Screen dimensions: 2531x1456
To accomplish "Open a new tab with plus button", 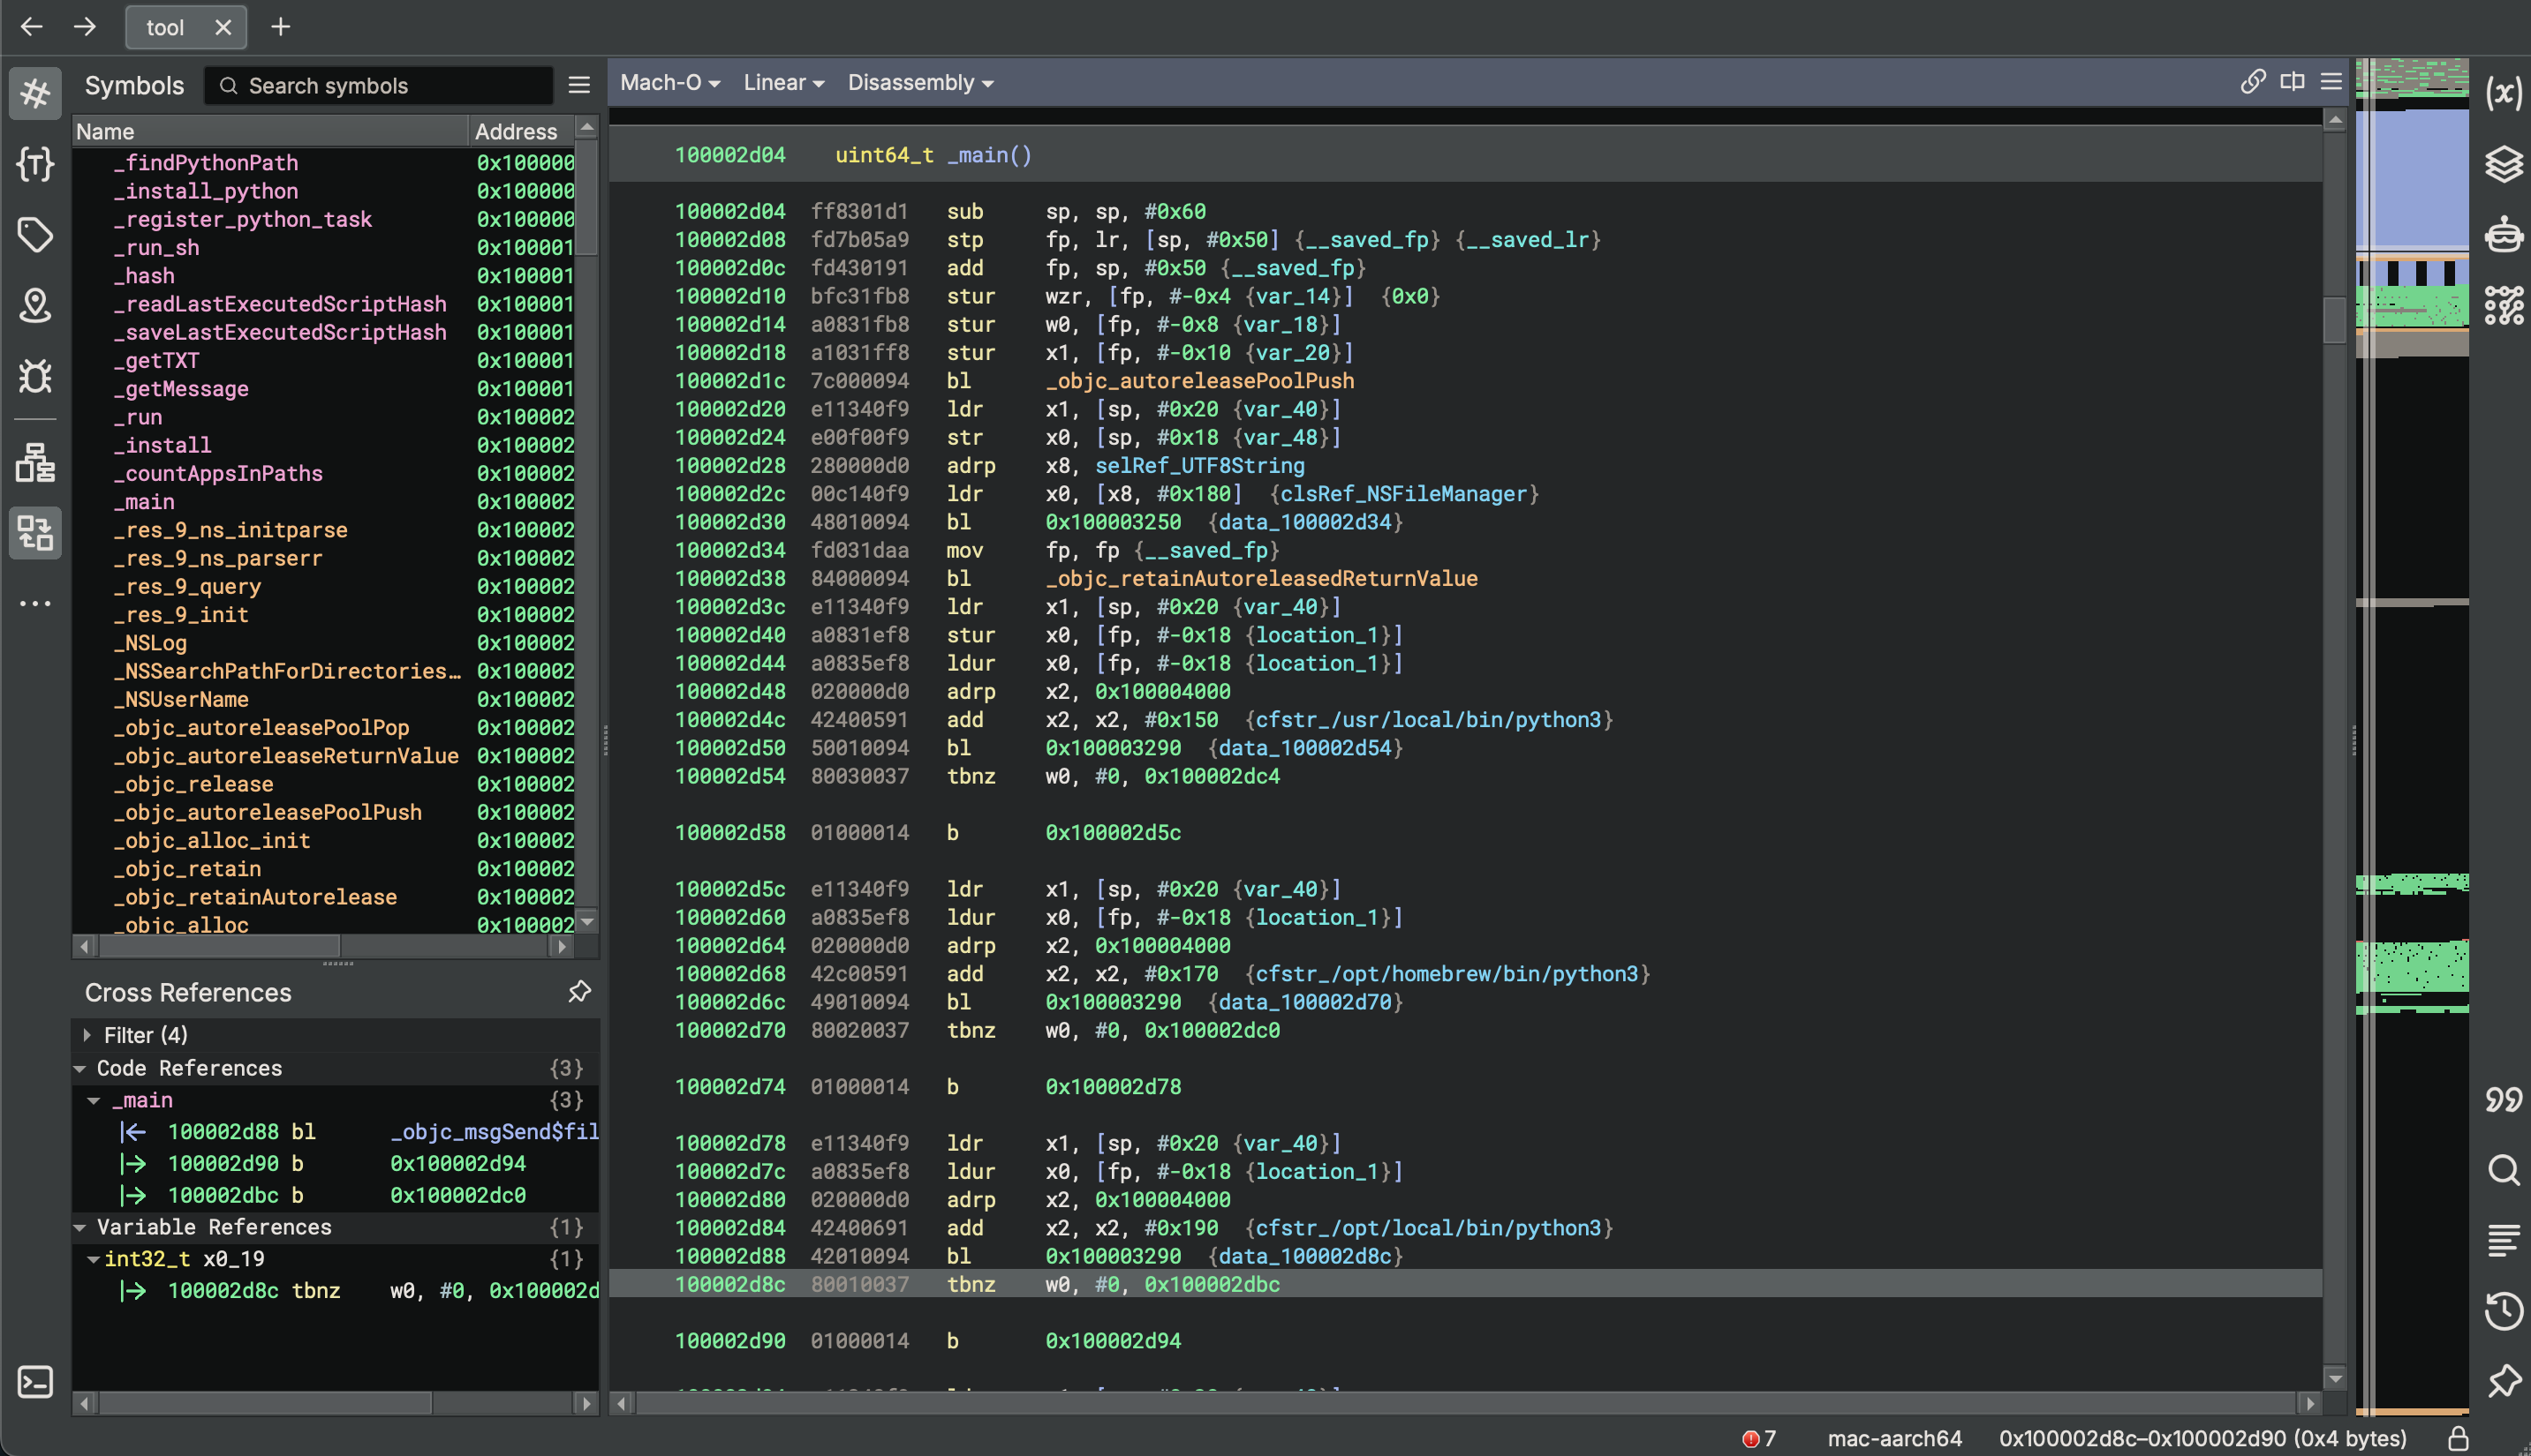I will (281, 27).
